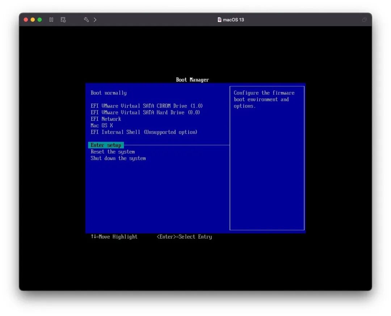Minimize the window with the yellow button
The height and width of the screenshot is (316, 391).
click(x=33, y=20)
